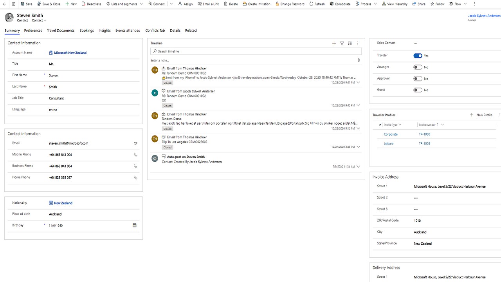Tick the Traveller Profiles select-all checkmark

380,125
